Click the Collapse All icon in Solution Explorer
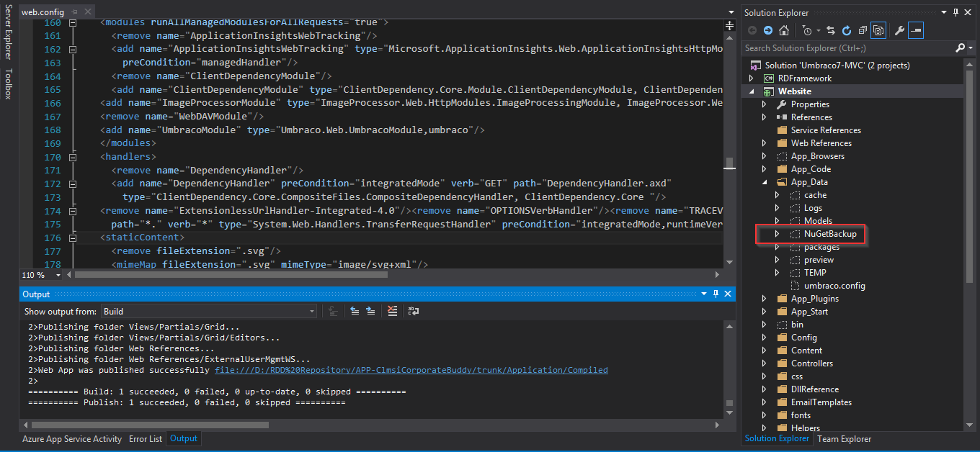 863,30
